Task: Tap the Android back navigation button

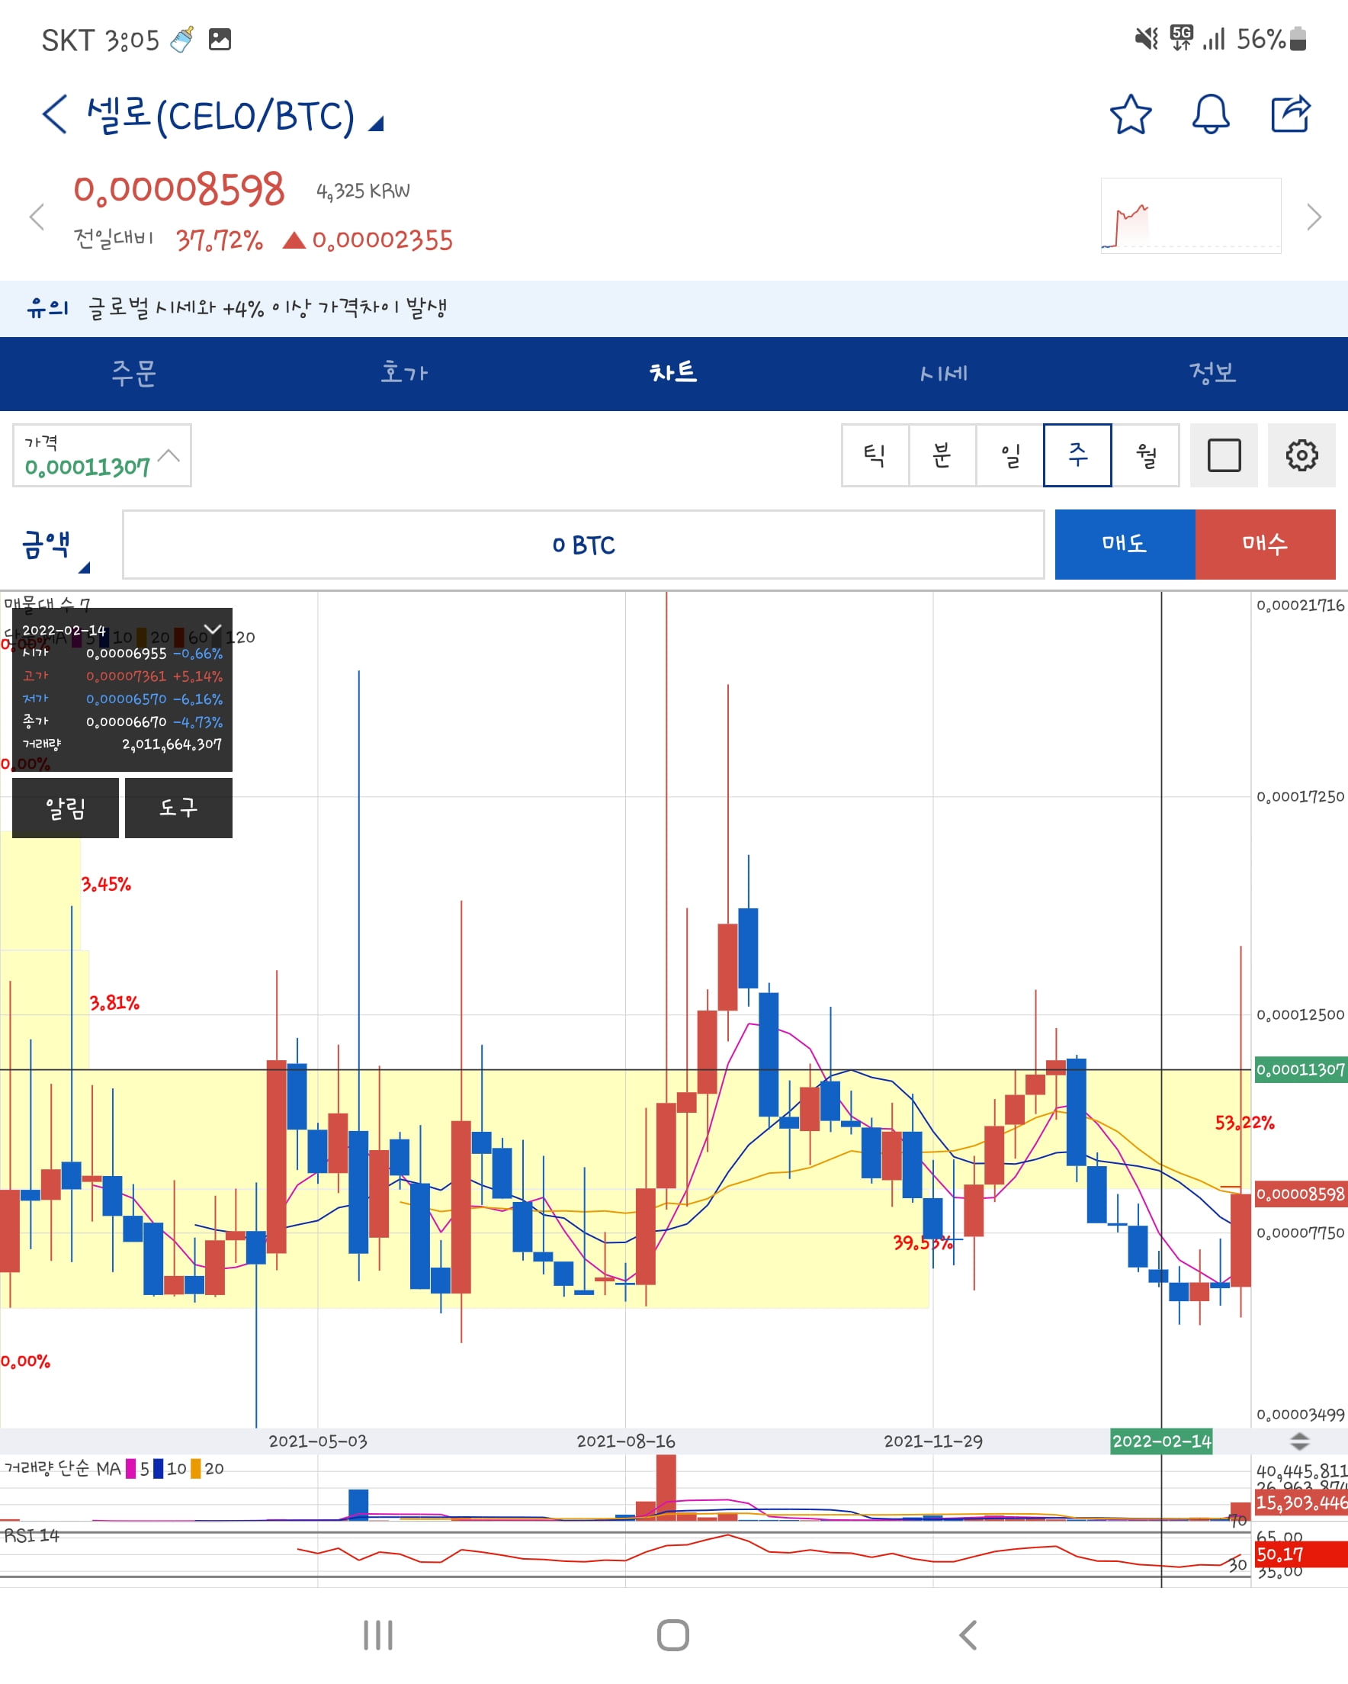Action: click(x=968, y=1634)
